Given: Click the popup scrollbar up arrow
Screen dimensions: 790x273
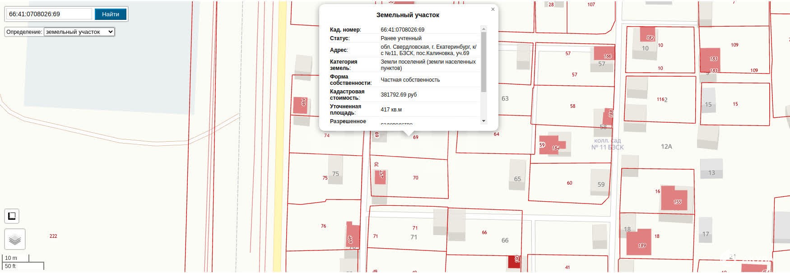Looking at the screenshot, I should click(x=483, y=29).
